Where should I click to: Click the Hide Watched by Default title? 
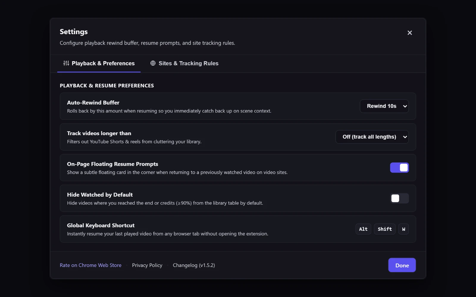pos(100,195)
